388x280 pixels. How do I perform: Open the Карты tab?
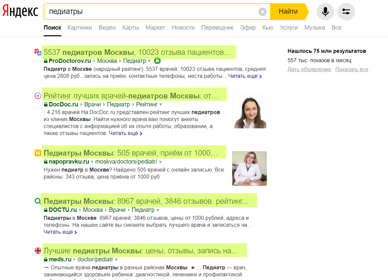[131, 28]
